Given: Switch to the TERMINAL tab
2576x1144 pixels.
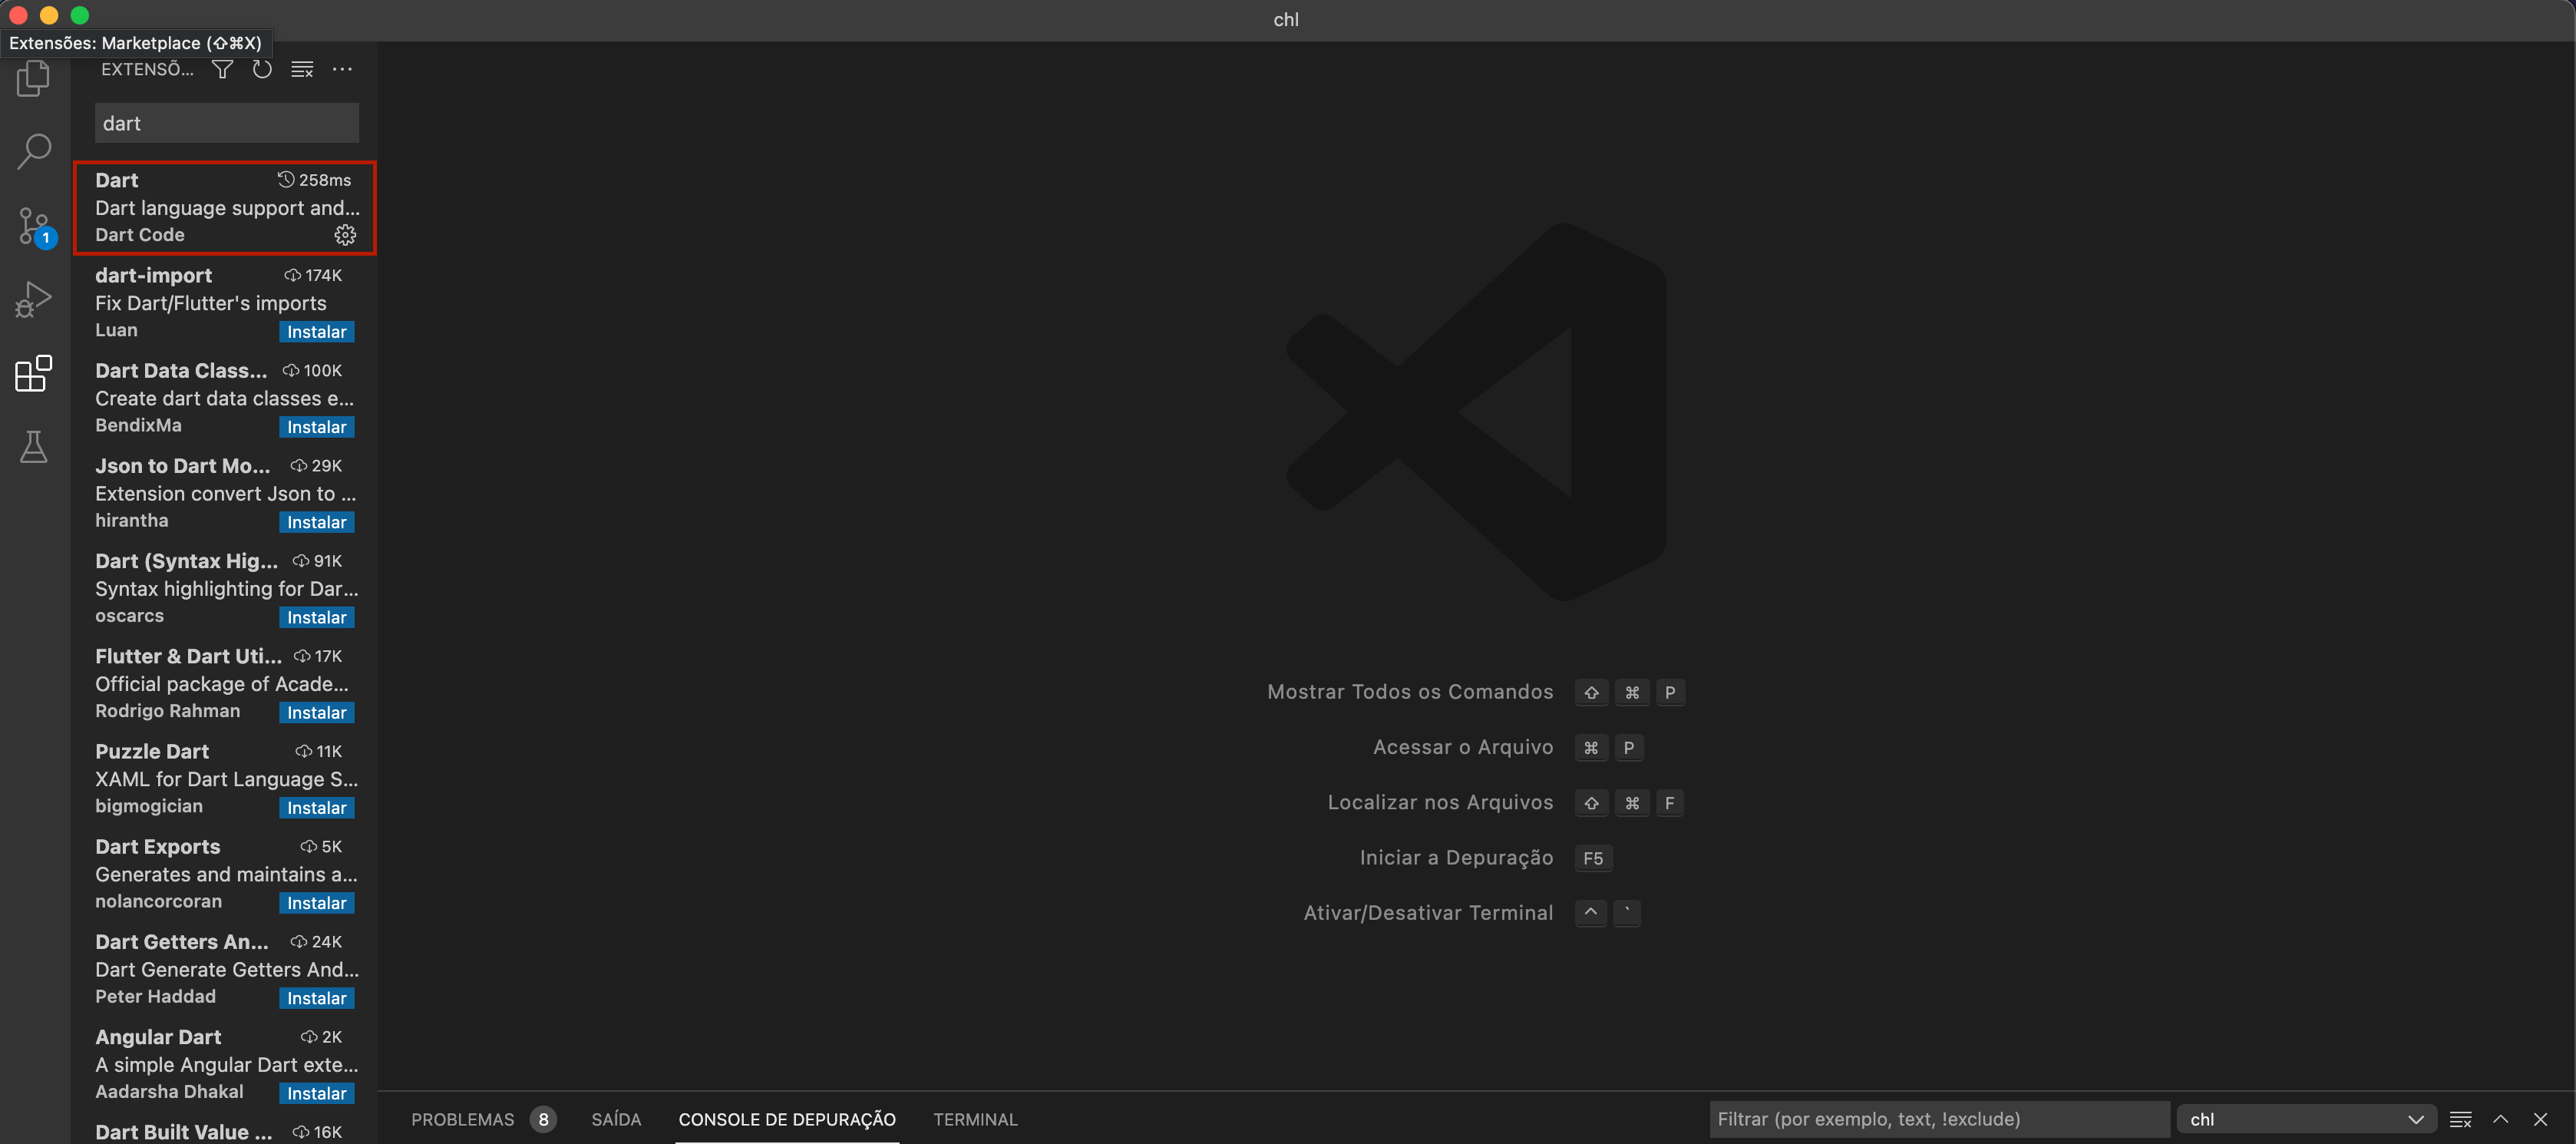Looking at the screenshot, I should tap(975, 1119).
